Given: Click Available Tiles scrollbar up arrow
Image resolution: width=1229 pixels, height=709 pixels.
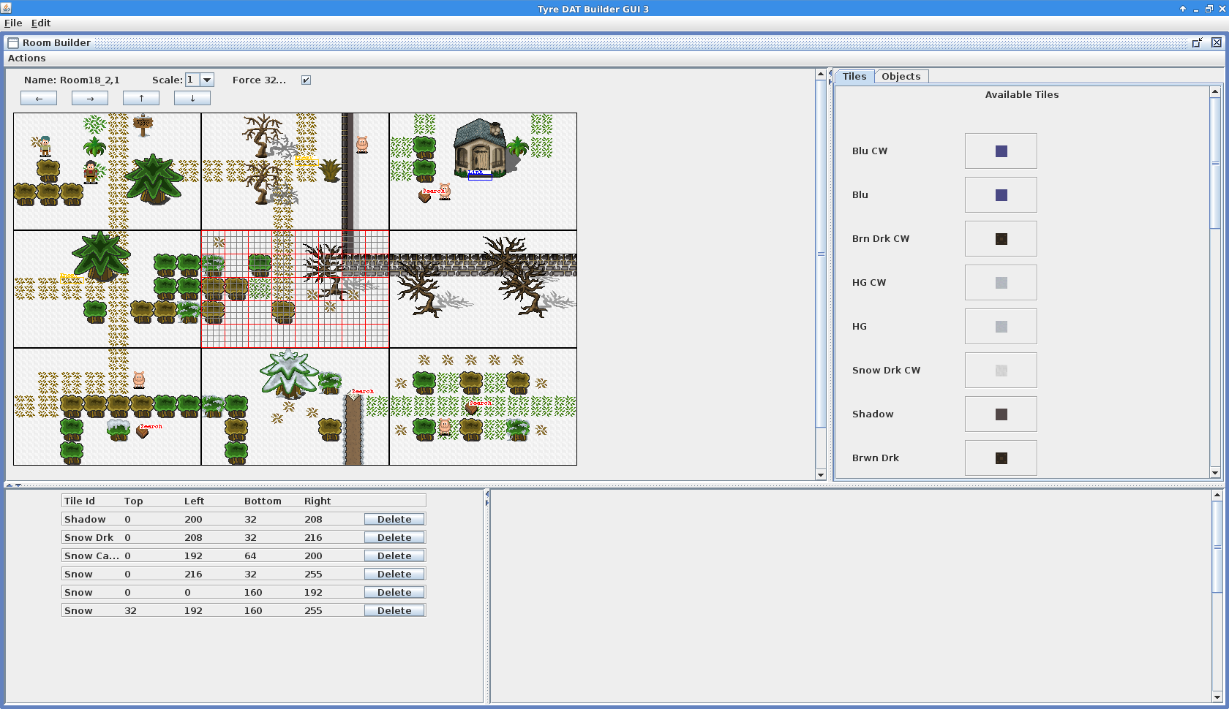Looking at the screenshot, I should [1215, 92].
